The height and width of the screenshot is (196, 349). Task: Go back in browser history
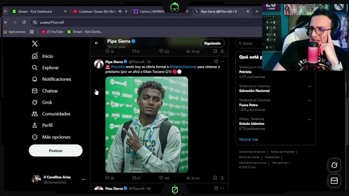(x=6, y=22)
